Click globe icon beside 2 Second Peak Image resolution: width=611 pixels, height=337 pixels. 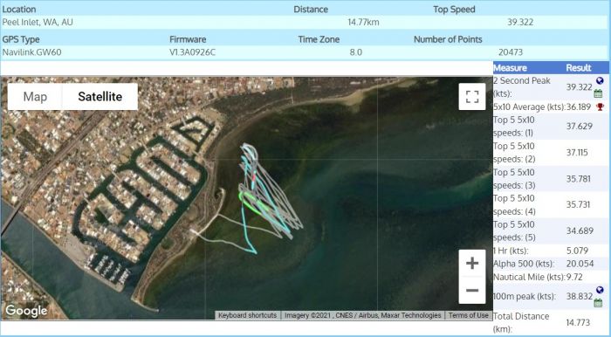coord(600,80)
